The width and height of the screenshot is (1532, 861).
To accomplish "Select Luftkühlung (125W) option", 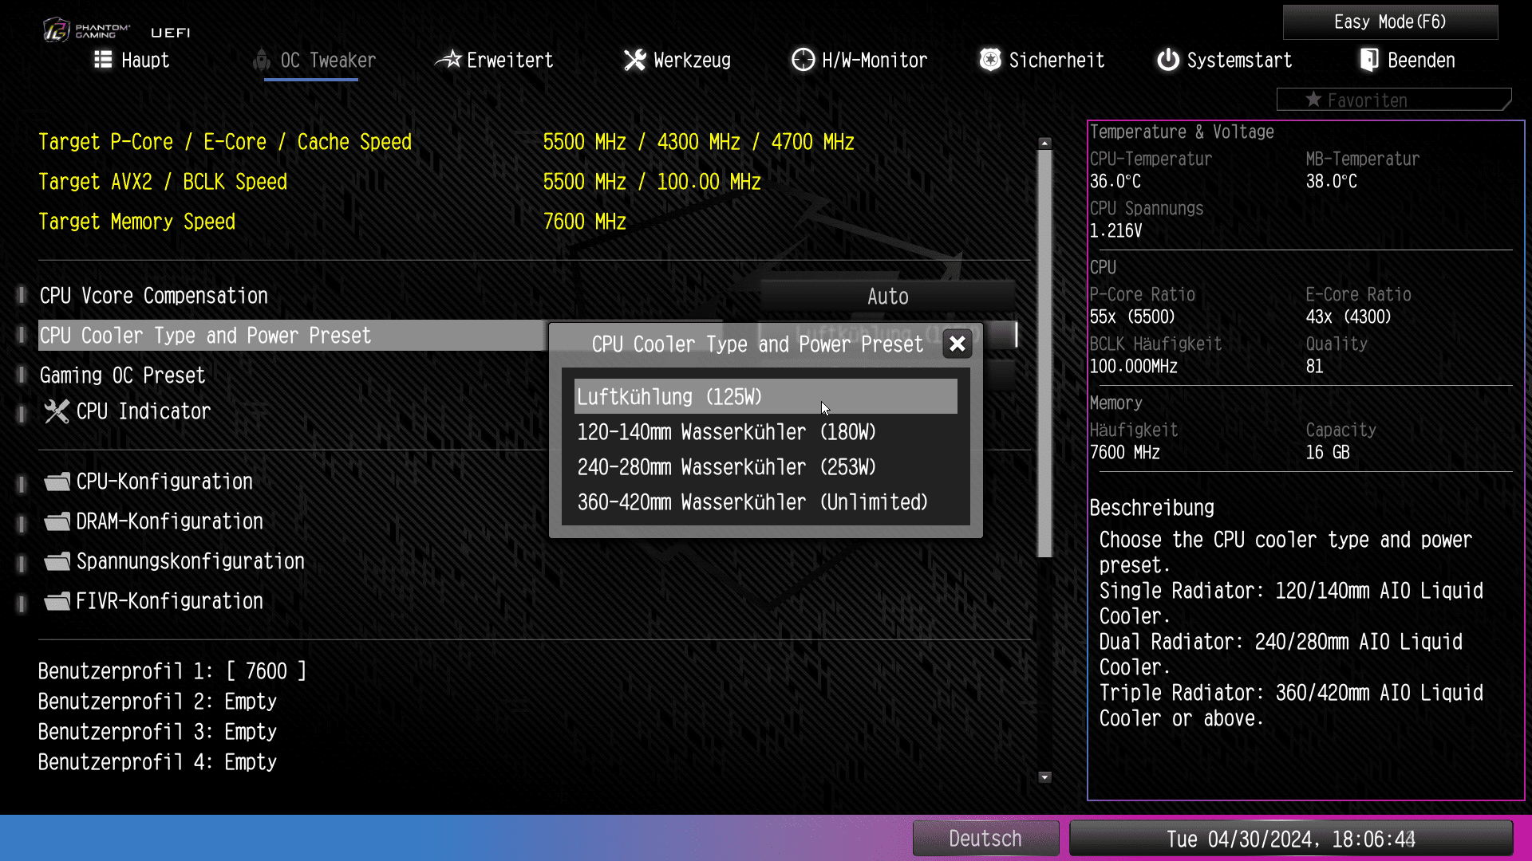I will [765, 396].
